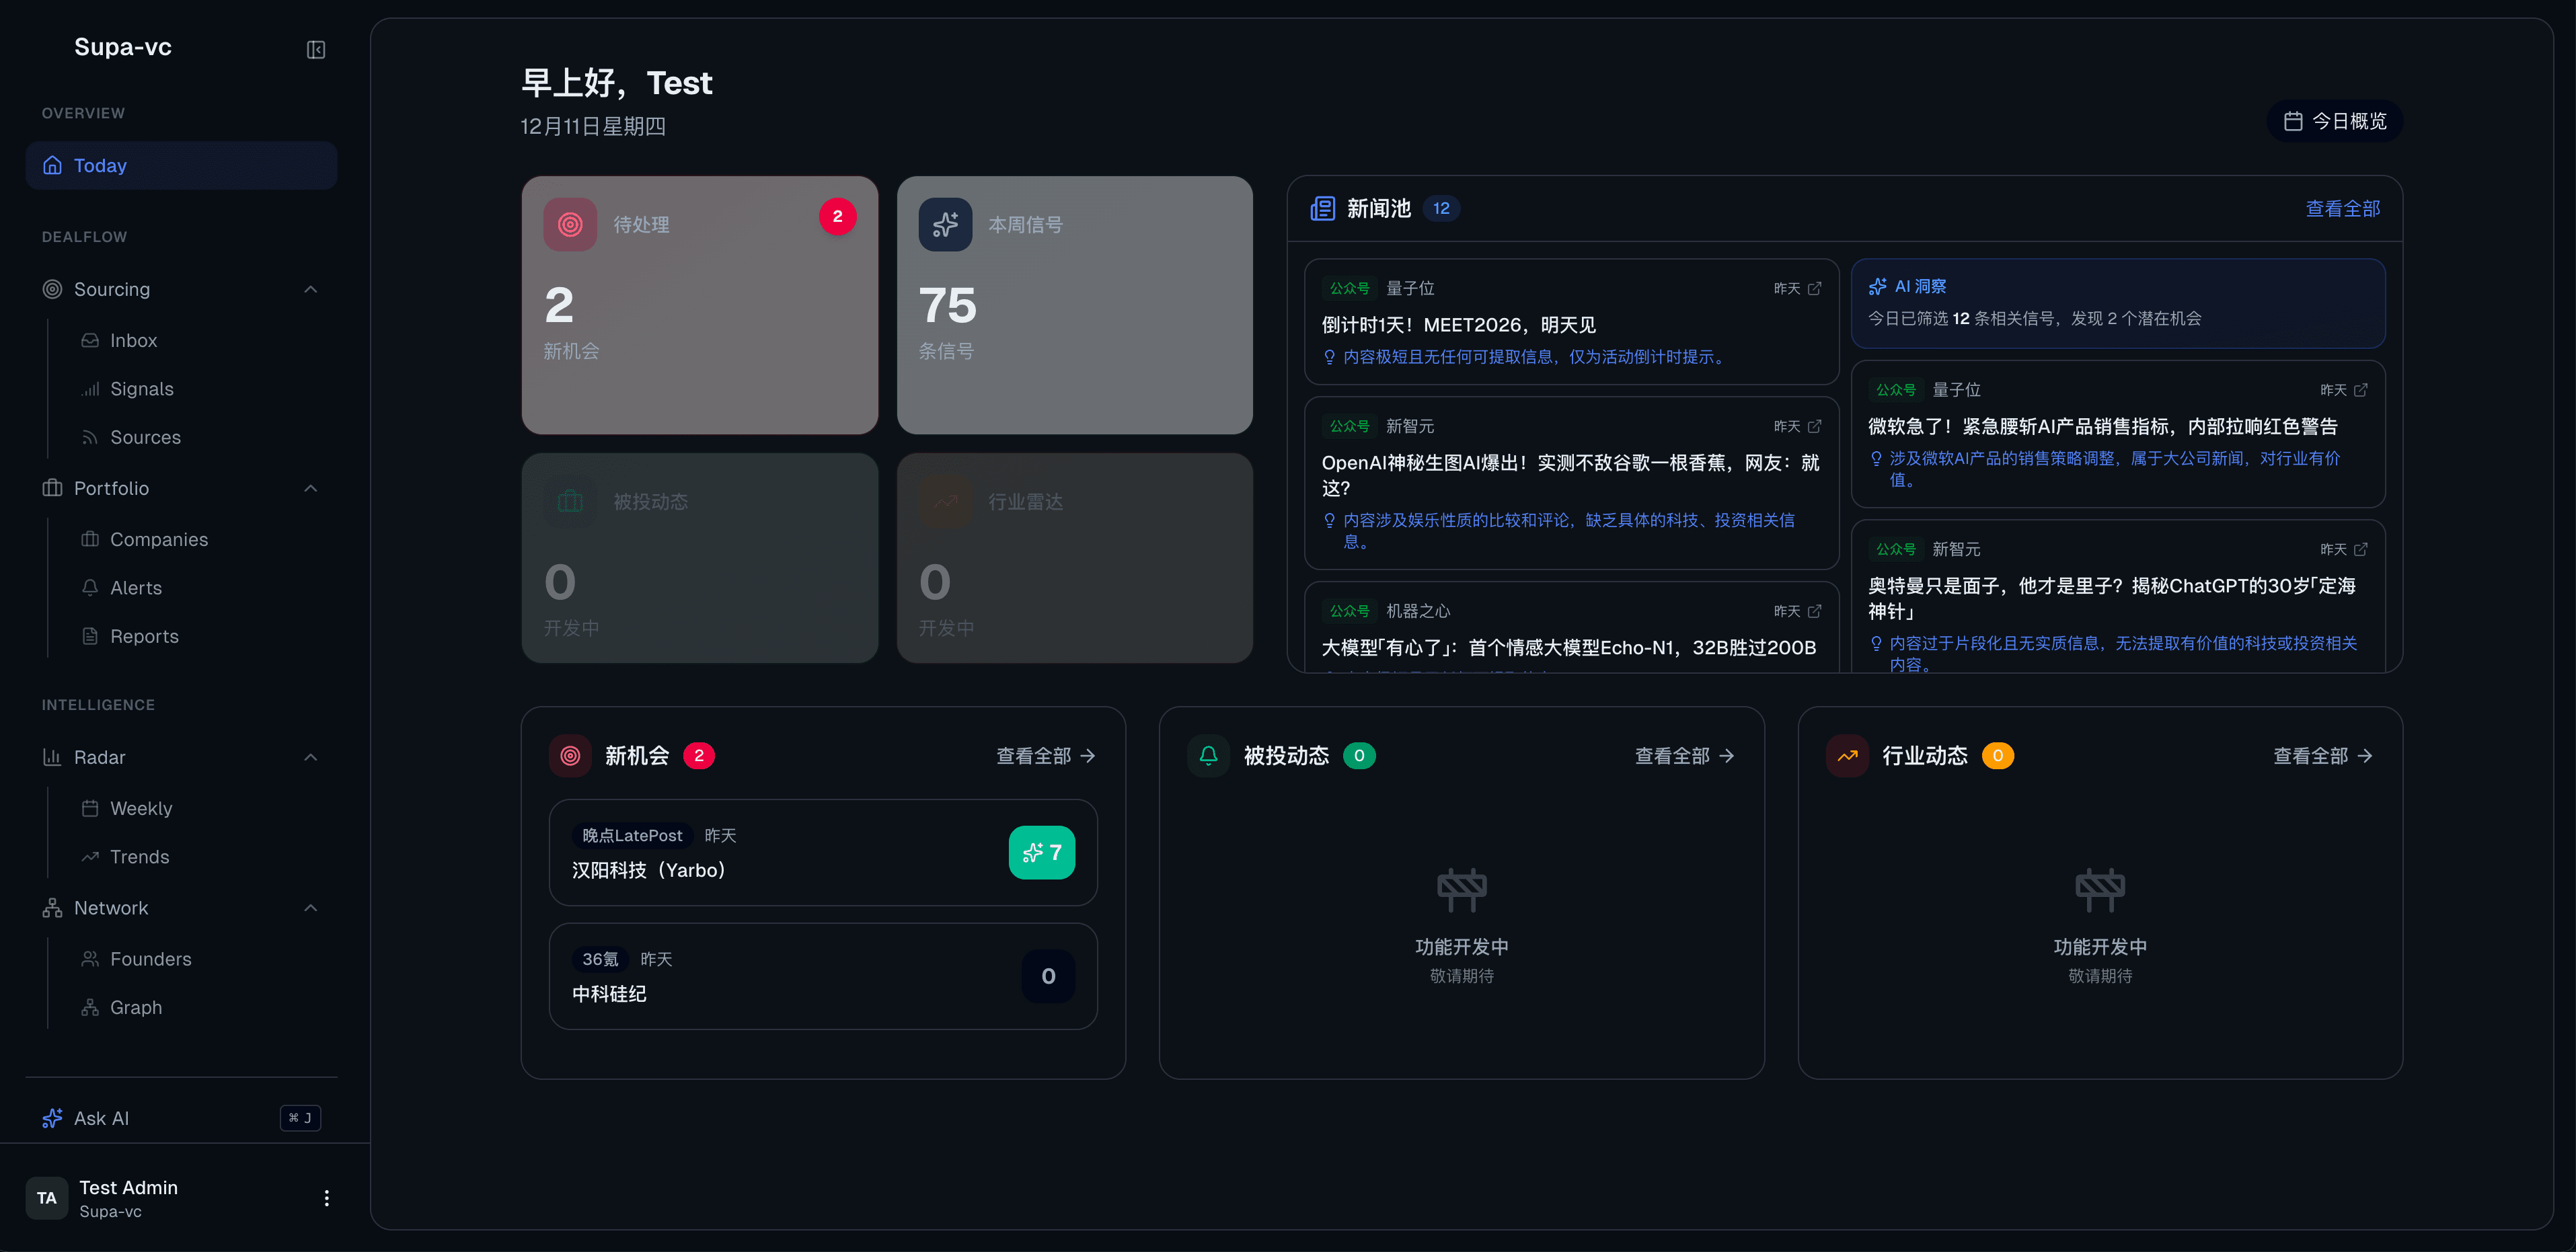Select the Inbox item under Sourcing

134,340
